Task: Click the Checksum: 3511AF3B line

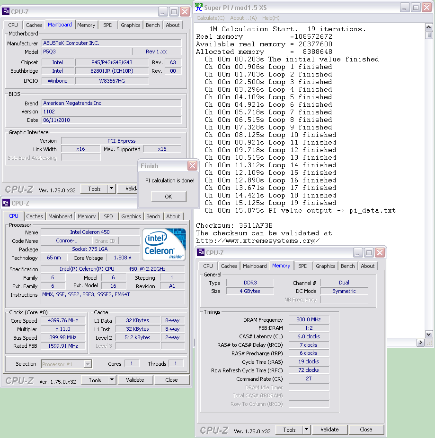Action: 234,225
